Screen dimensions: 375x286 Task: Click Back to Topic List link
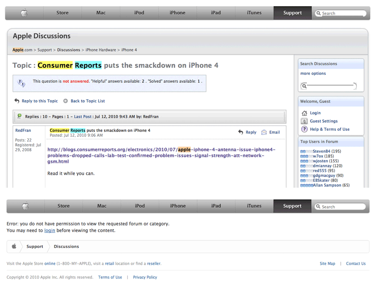click(87, 101)
